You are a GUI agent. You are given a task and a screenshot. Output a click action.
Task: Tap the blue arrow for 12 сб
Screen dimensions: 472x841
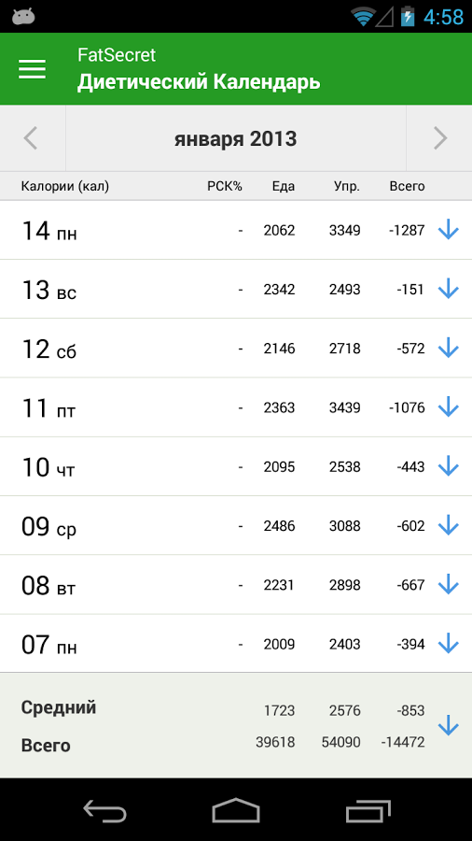pyautogui.click(x=449, y=349)
